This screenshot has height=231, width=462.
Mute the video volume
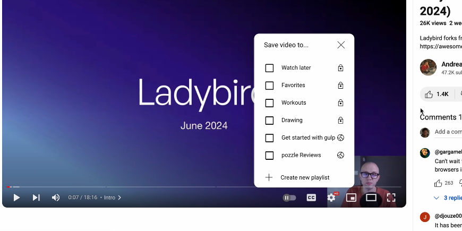[x=56, y=198]
